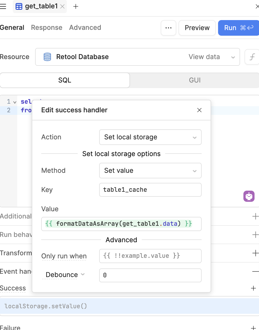Click the Preview button
The height and width of the screenshot is (330, 259).
point(197,28)
